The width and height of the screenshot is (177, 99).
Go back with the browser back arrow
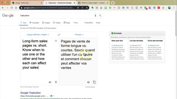3,8
